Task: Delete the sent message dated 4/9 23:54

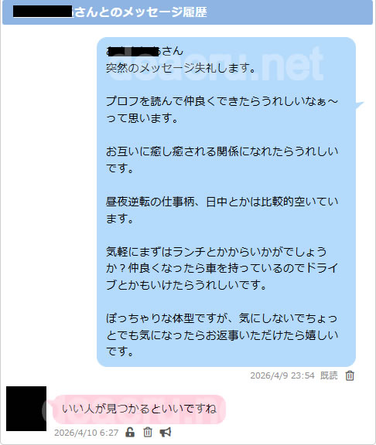Action: click(350, 375)
